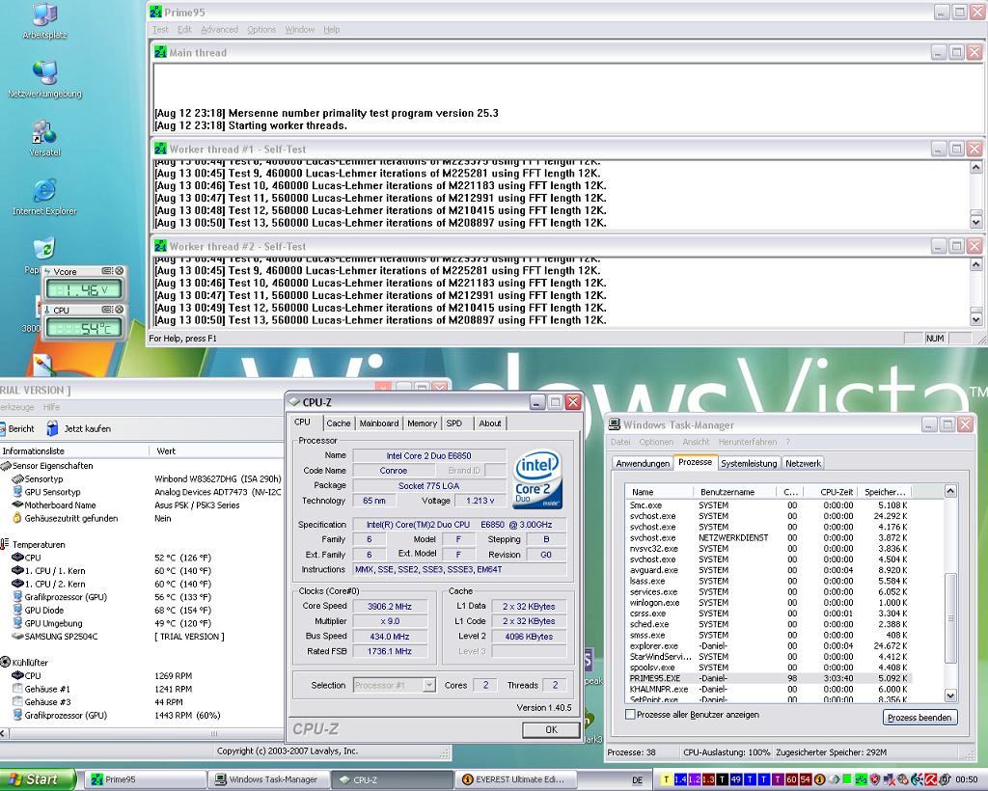Click the blue 49 tray temperature icon

[x=736, y=779]
